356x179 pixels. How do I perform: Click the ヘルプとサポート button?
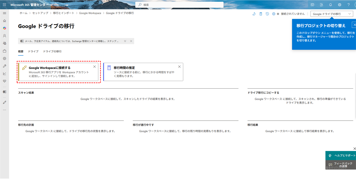tap(341, 156)
